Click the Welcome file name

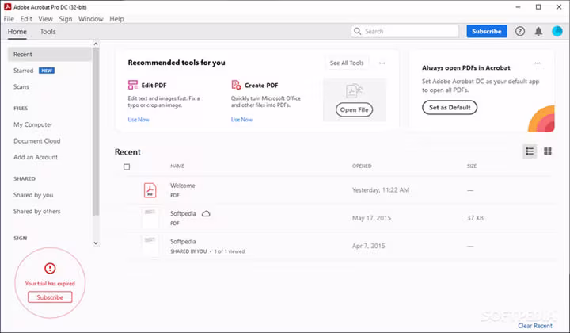pos(183,186)
